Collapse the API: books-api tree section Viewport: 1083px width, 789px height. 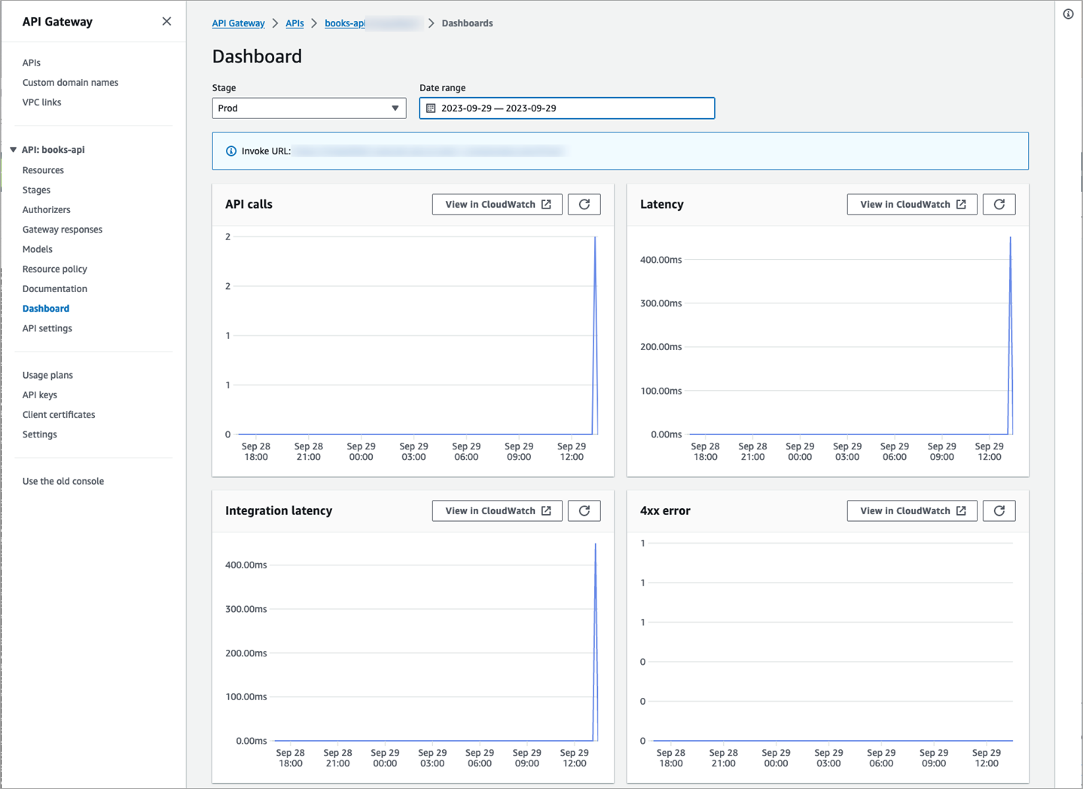pyautogui.click(x=13, y=150)
